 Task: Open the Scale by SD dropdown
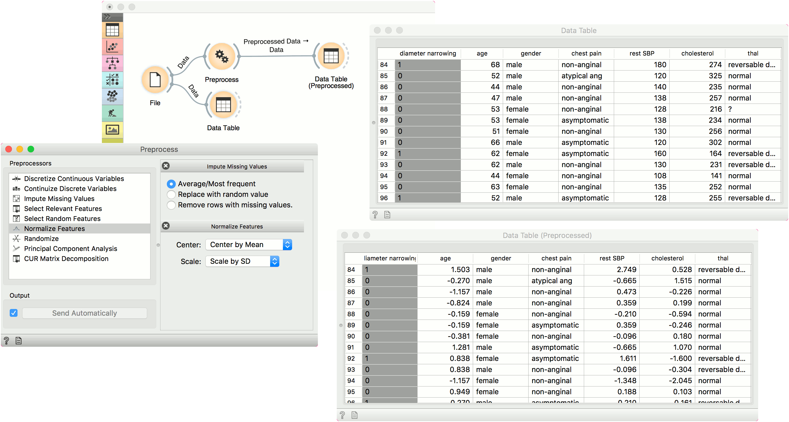pyautogui.click(x=242, y=261)
